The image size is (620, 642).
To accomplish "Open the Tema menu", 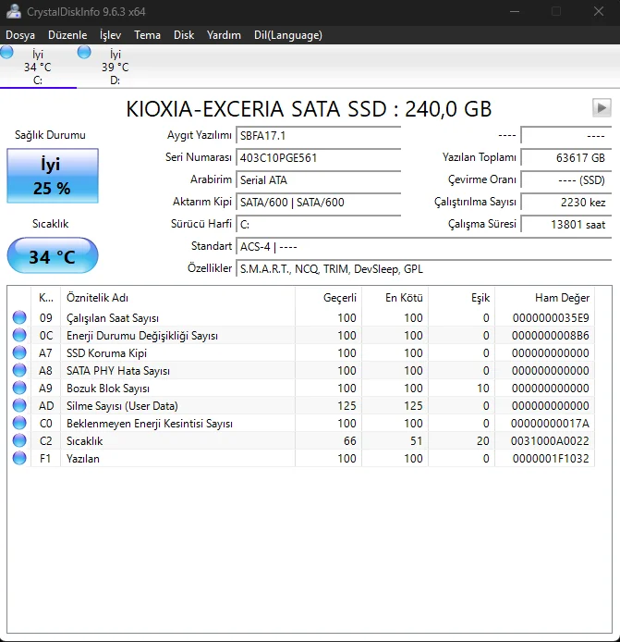I will (x=147, y=35).
